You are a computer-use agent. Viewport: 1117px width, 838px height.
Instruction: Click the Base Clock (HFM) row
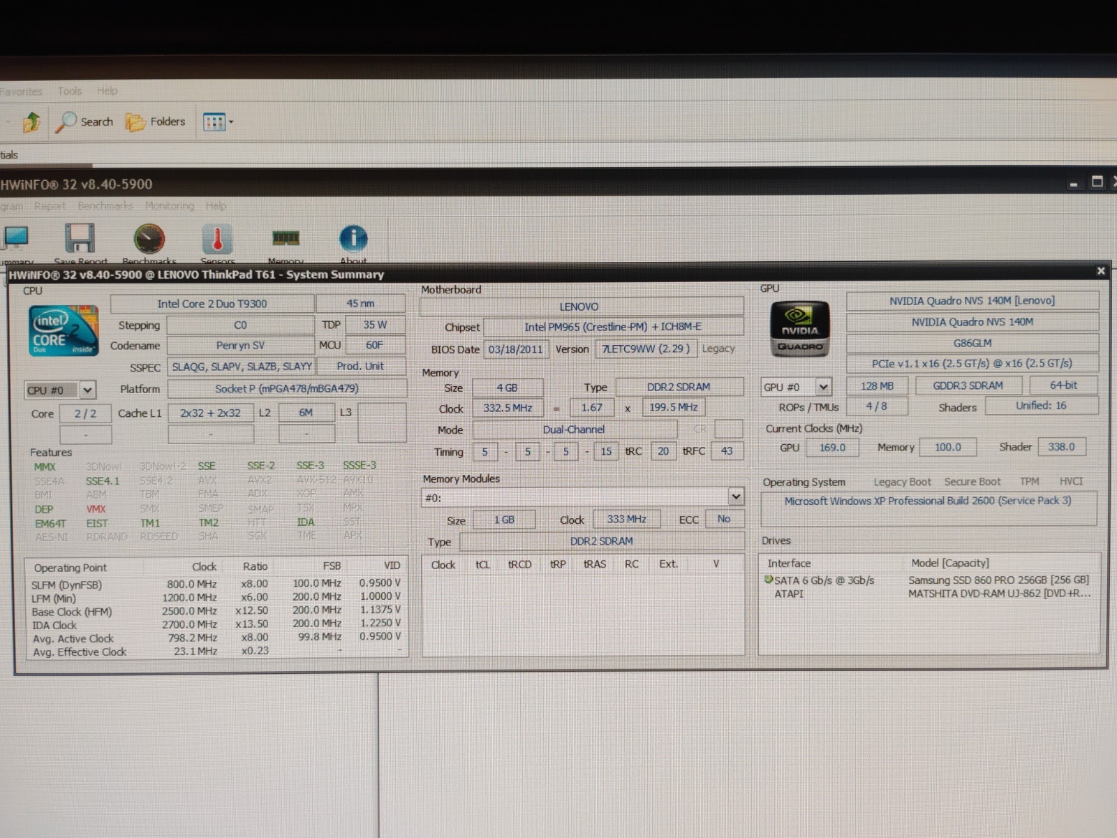point(216,610)
